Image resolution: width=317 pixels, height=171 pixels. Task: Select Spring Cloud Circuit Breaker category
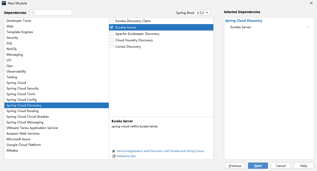point(57,117)
